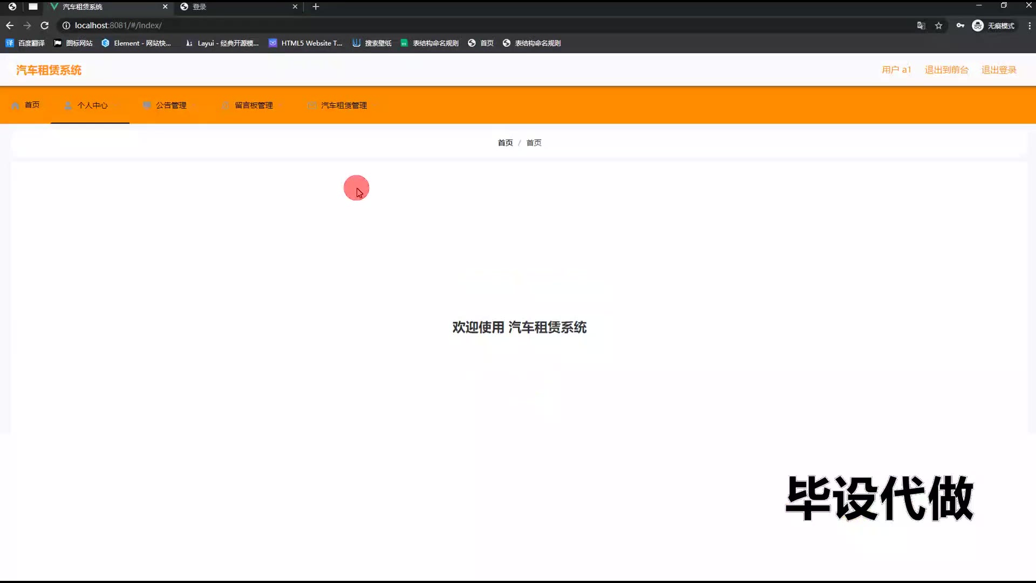1036x583 pixels.
Task: Click the browser back arrow
Action: pyautogui.click(x=10, y=25)
